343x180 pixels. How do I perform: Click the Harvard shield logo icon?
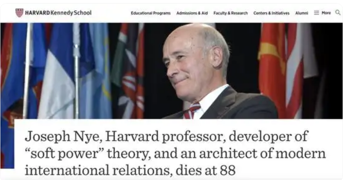(x=20, y=13)
